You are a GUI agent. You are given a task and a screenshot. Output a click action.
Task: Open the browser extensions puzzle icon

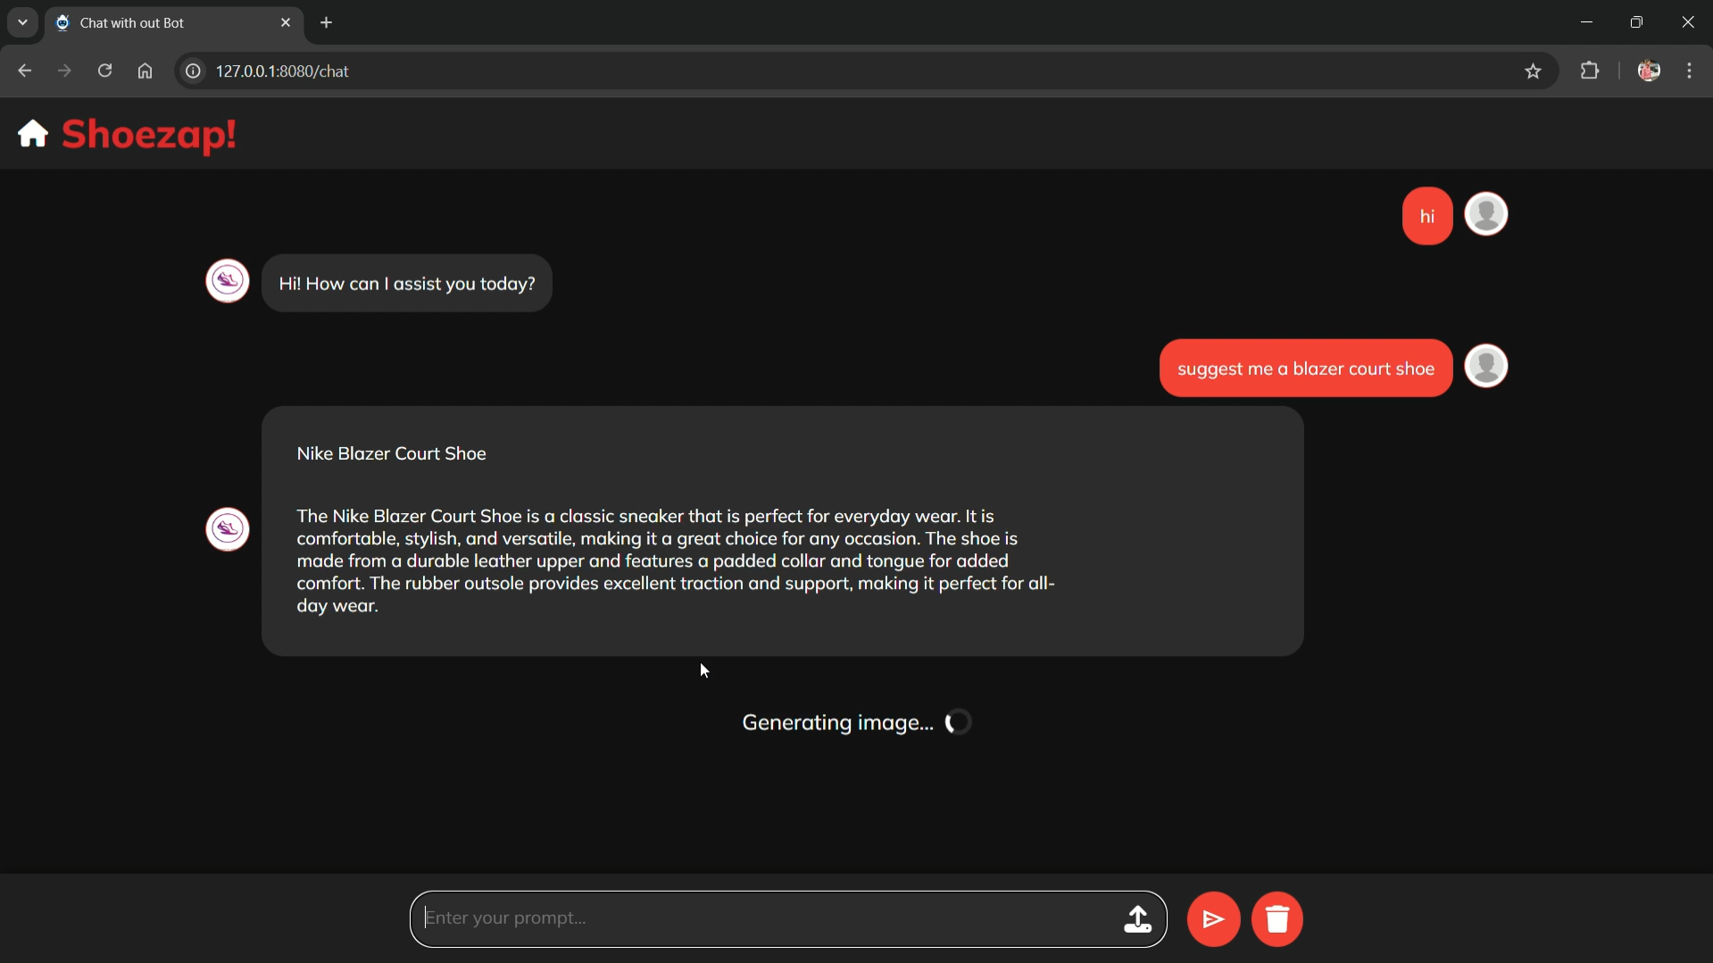pos(1590,71)
